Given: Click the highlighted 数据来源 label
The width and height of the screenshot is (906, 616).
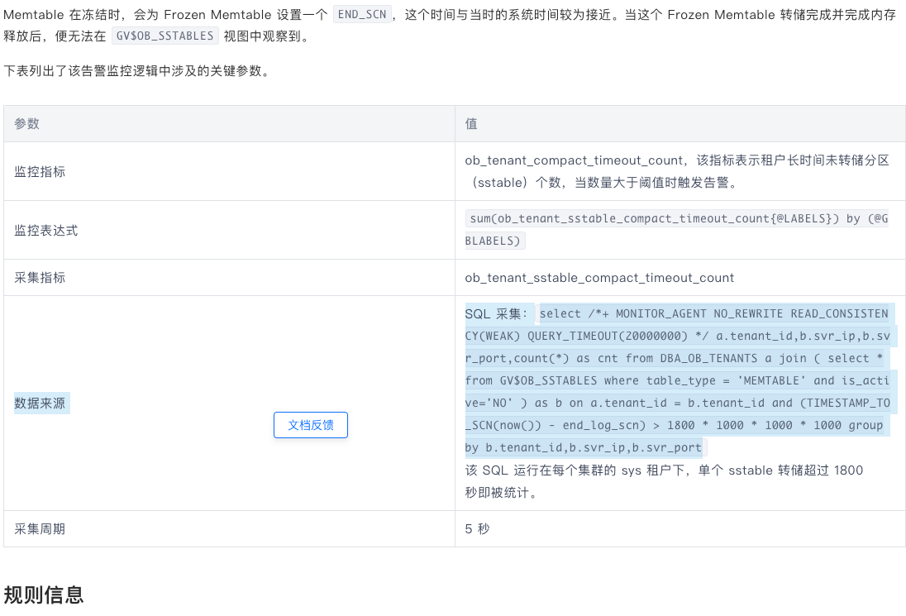Looking at the screenshot, I should [x=40, y=403].
